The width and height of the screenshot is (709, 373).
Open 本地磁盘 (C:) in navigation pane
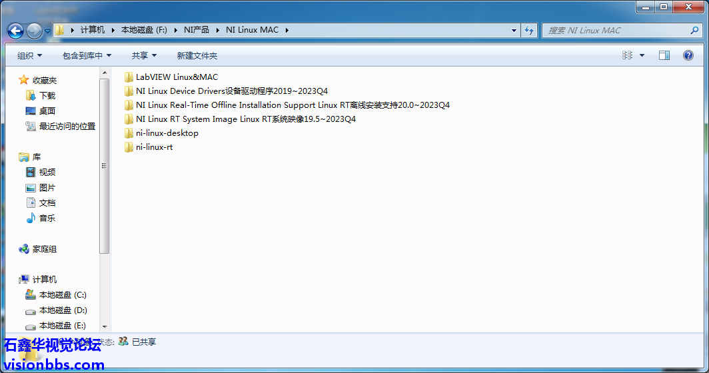pyautogui.click(x=63, y=295)
